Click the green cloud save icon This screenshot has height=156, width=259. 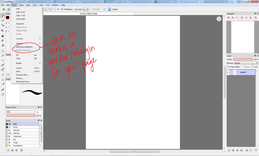coord(4,9)
